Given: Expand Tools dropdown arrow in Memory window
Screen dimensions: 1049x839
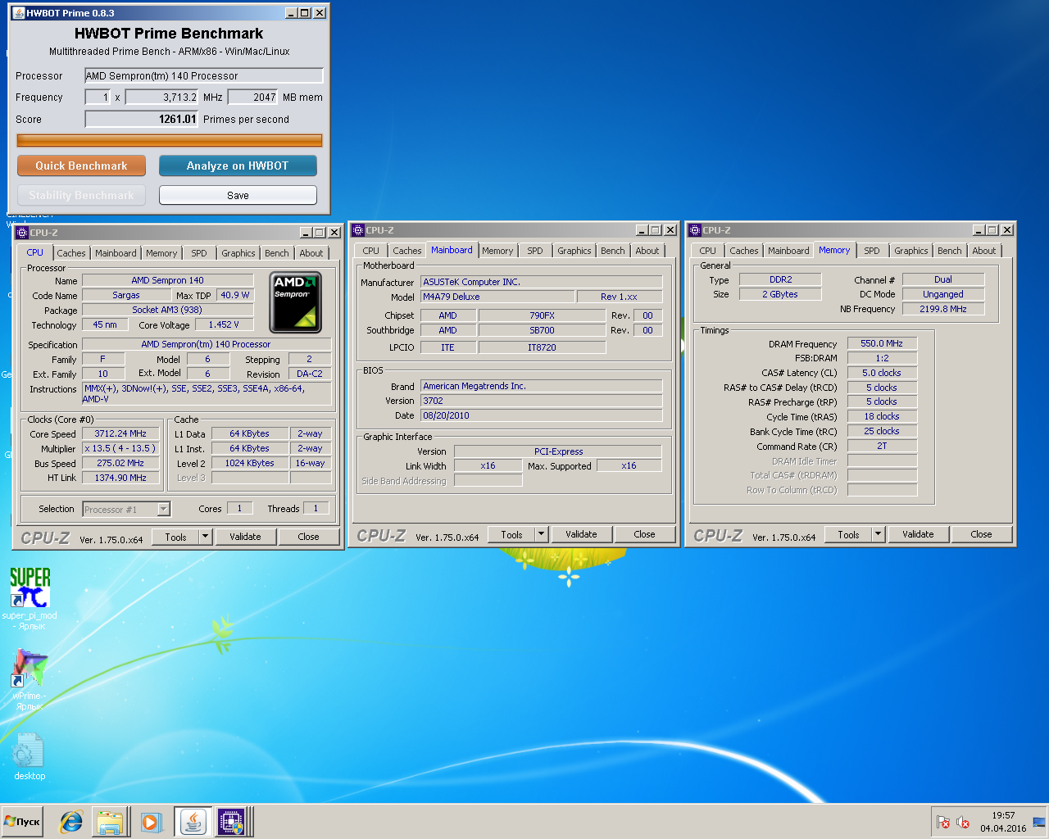Looking at the screenshot, I should [878, 534].
